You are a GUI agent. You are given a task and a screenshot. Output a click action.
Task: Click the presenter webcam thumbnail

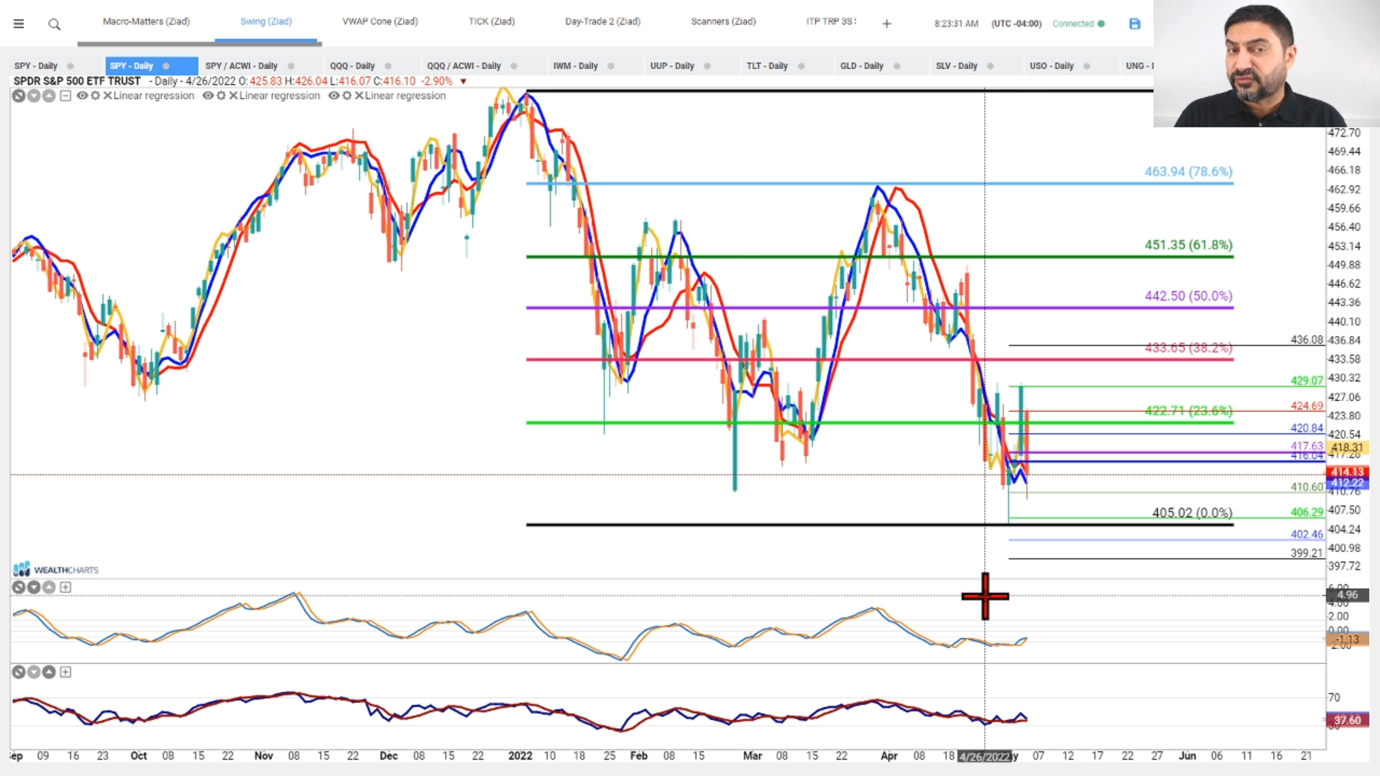(1266, 63)
